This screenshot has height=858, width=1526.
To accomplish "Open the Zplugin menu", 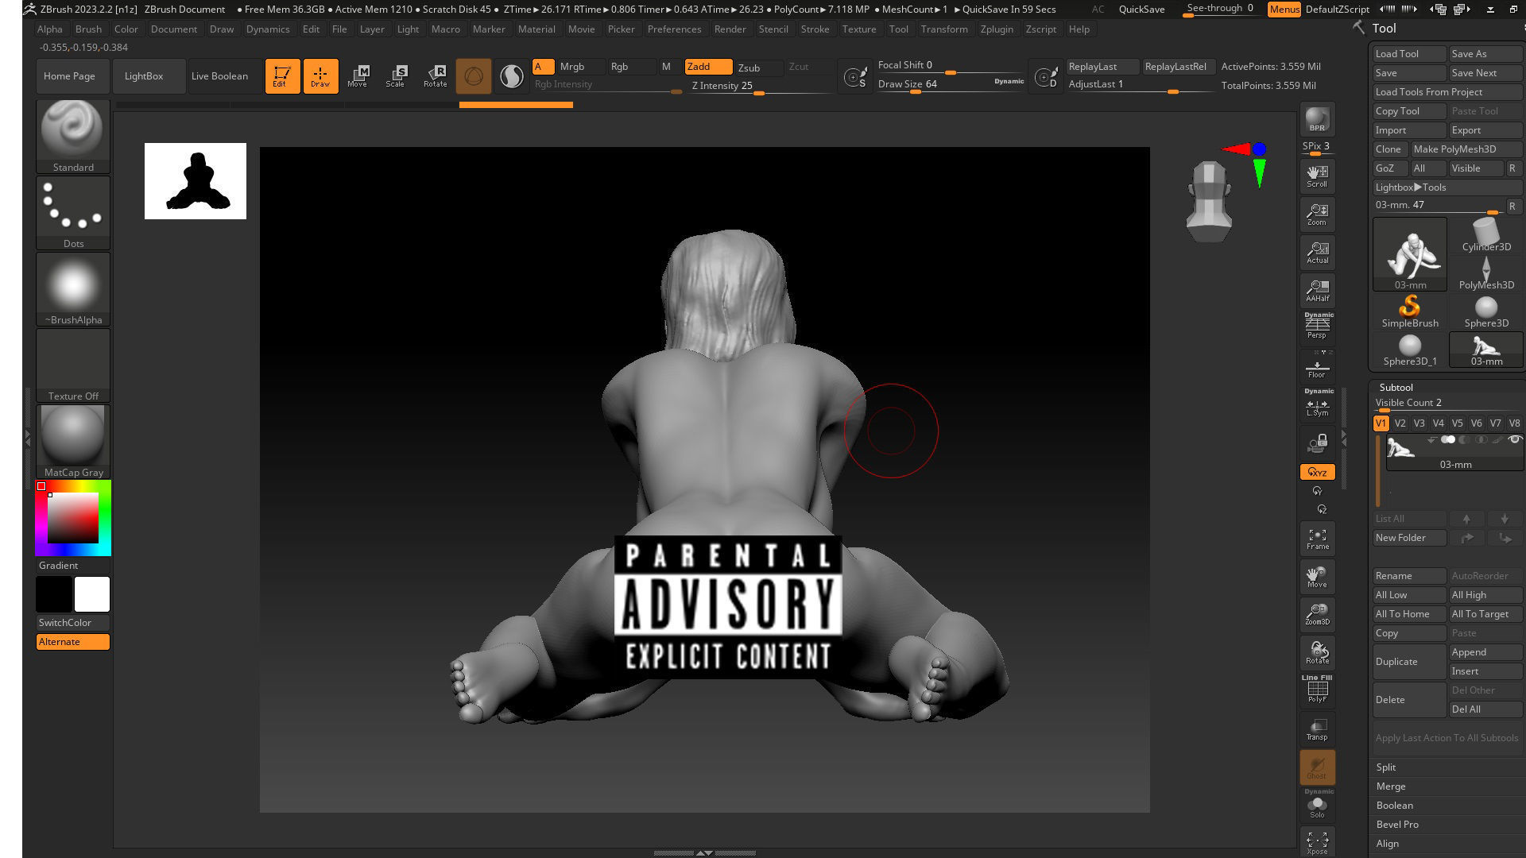I will tap(997, 29).
